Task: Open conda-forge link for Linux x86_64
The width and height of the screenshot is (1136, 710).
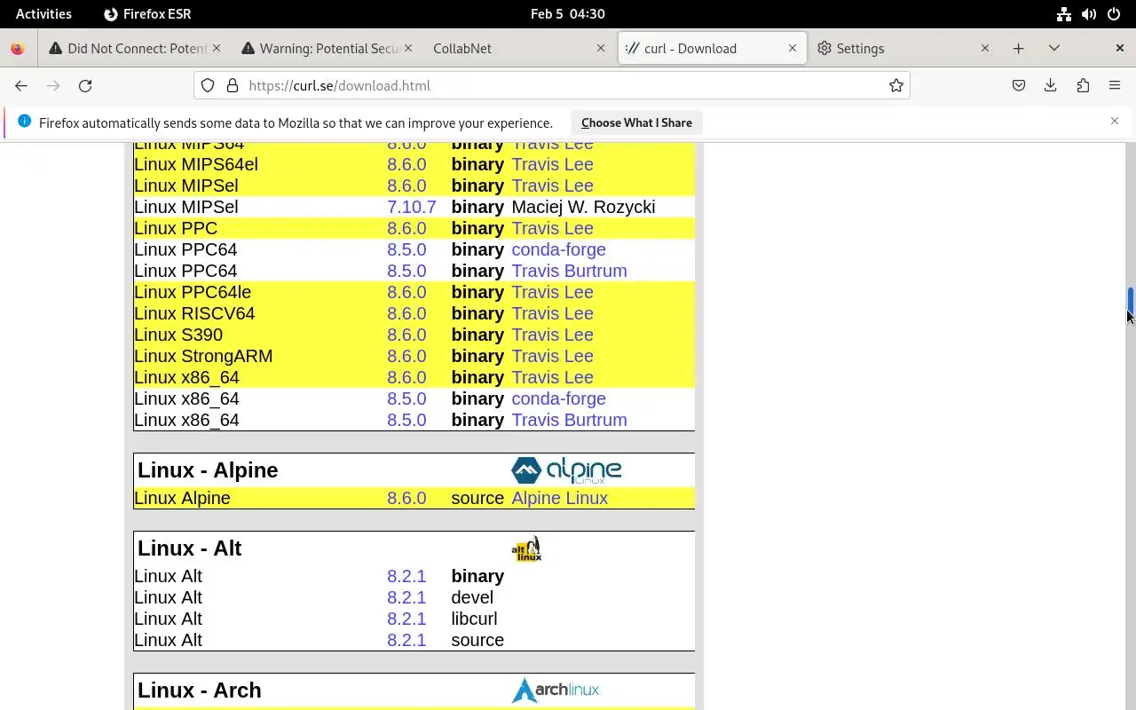Action: (x=558, y=398)
